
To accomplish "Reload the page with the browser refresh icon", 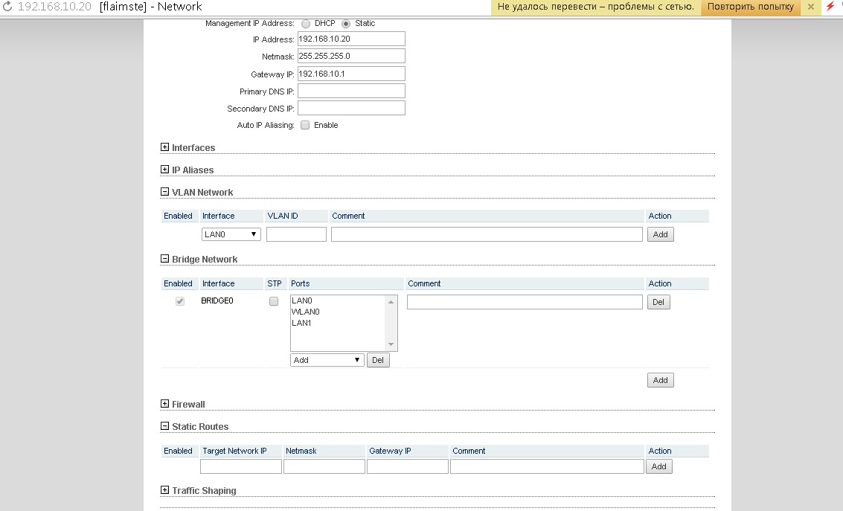I will click(x=8, y=7).
